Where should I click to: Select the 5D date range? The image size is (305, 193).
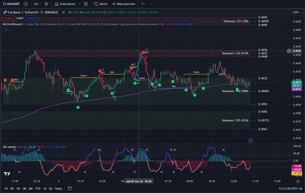(x=12, y=188)
